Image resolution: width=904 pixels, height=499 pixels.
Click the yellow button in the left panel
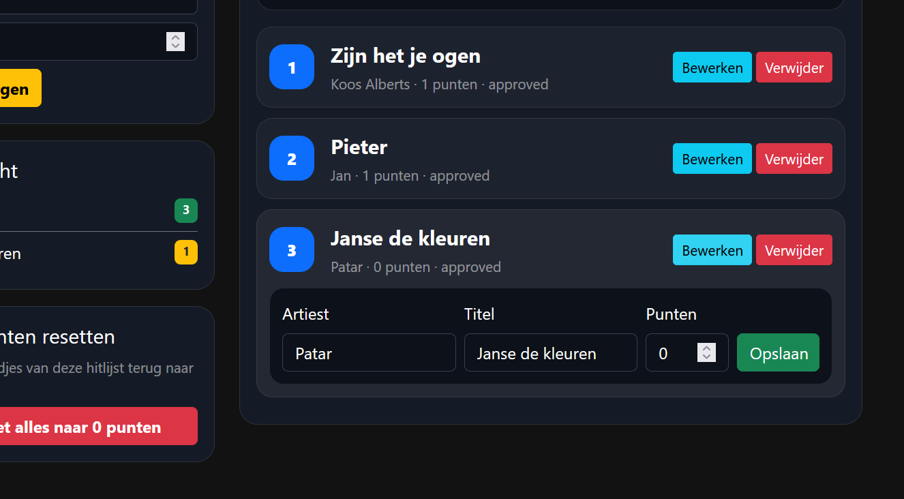pos(20,88)
